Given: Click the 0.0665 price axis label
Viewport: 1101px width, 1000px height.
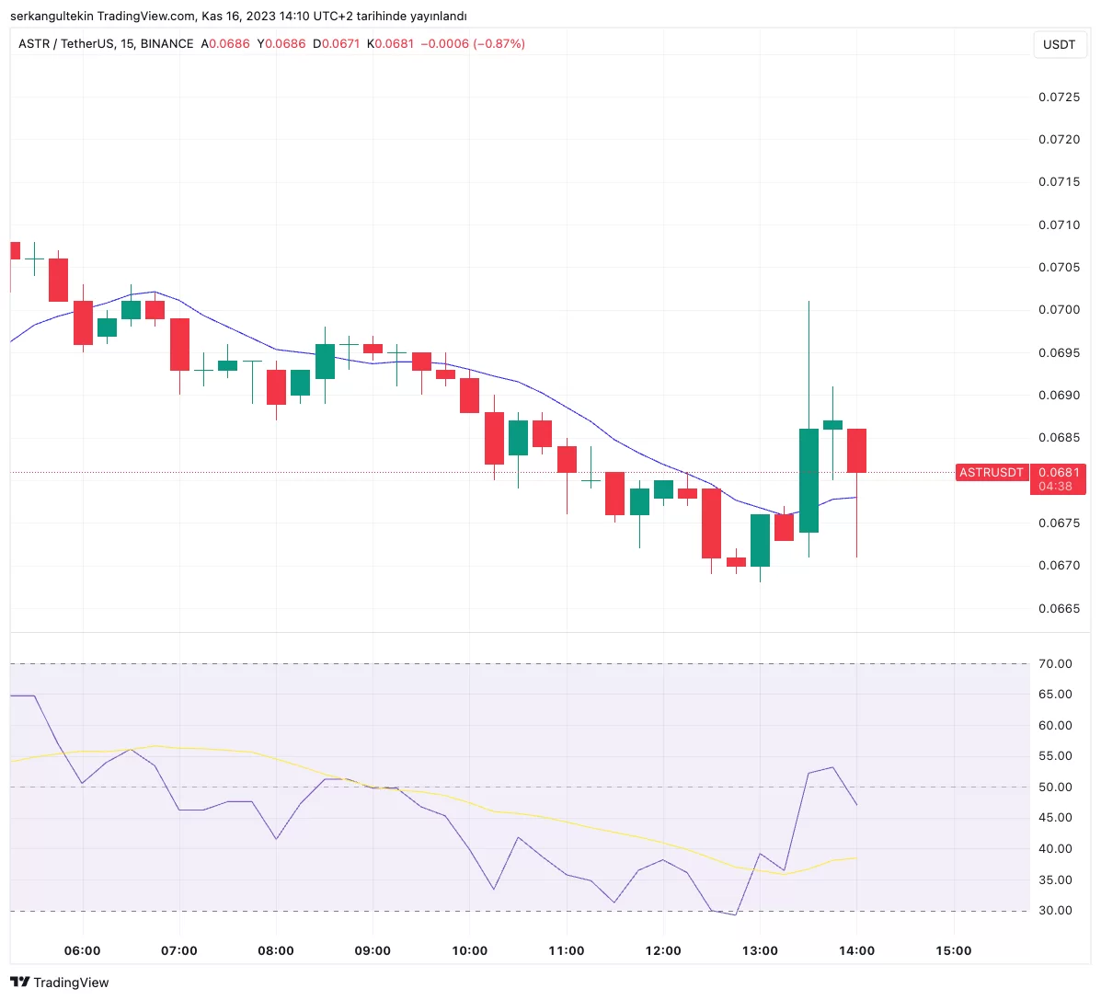Looking at the screenshot, I should 1059,608.
